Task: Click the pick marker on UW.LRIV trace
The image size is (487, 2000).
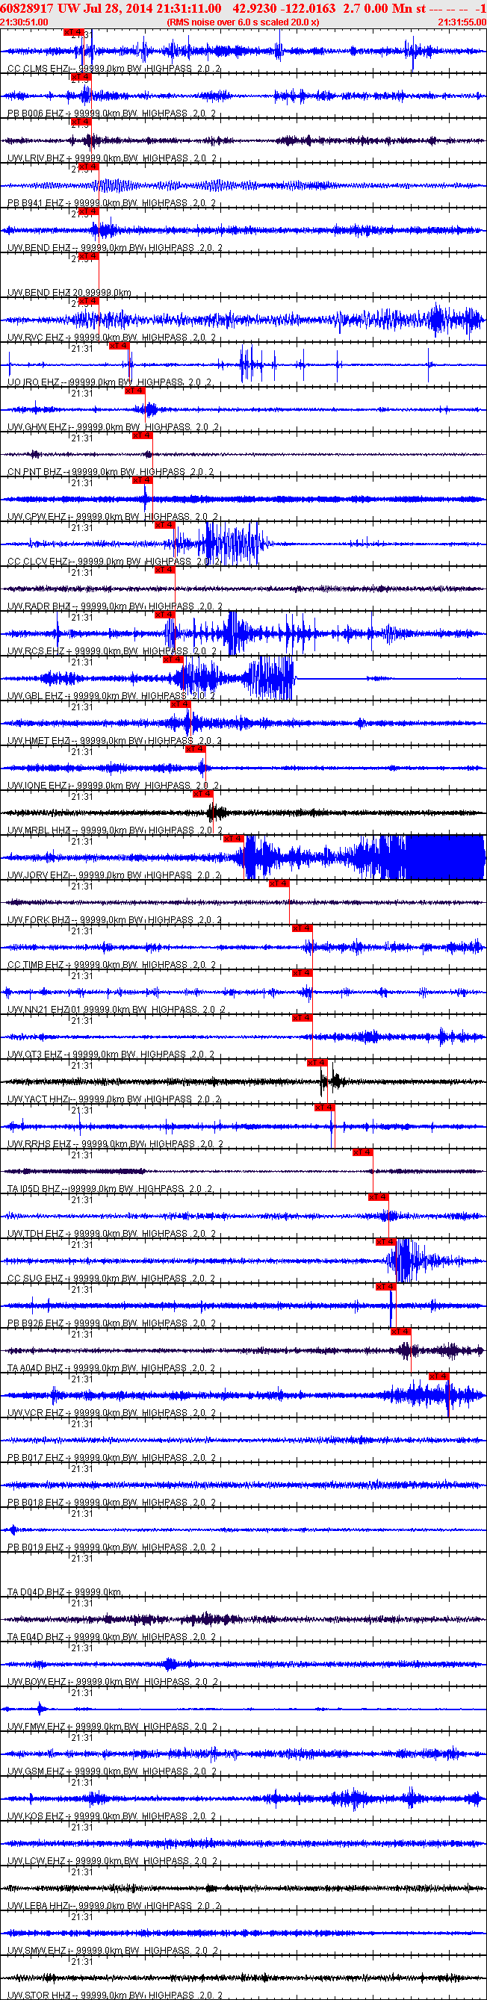Action: tap(81, 122)
